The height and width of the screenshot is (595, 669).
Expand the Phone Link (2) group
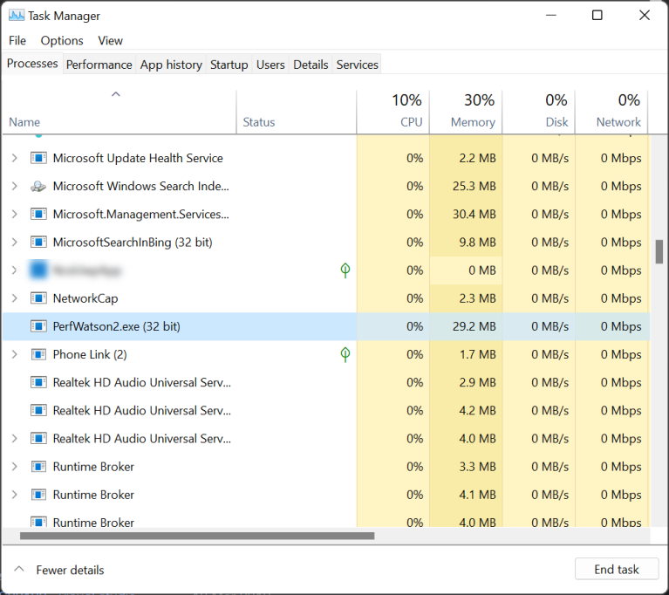(x=15, y=355)
